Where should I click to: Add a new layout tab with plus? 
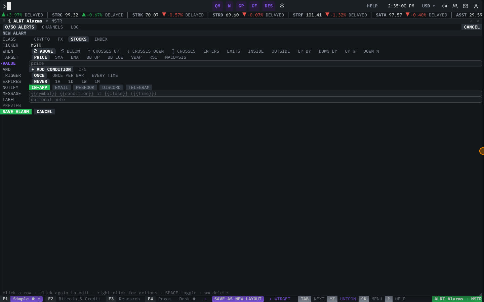click(x=205, y=299)
